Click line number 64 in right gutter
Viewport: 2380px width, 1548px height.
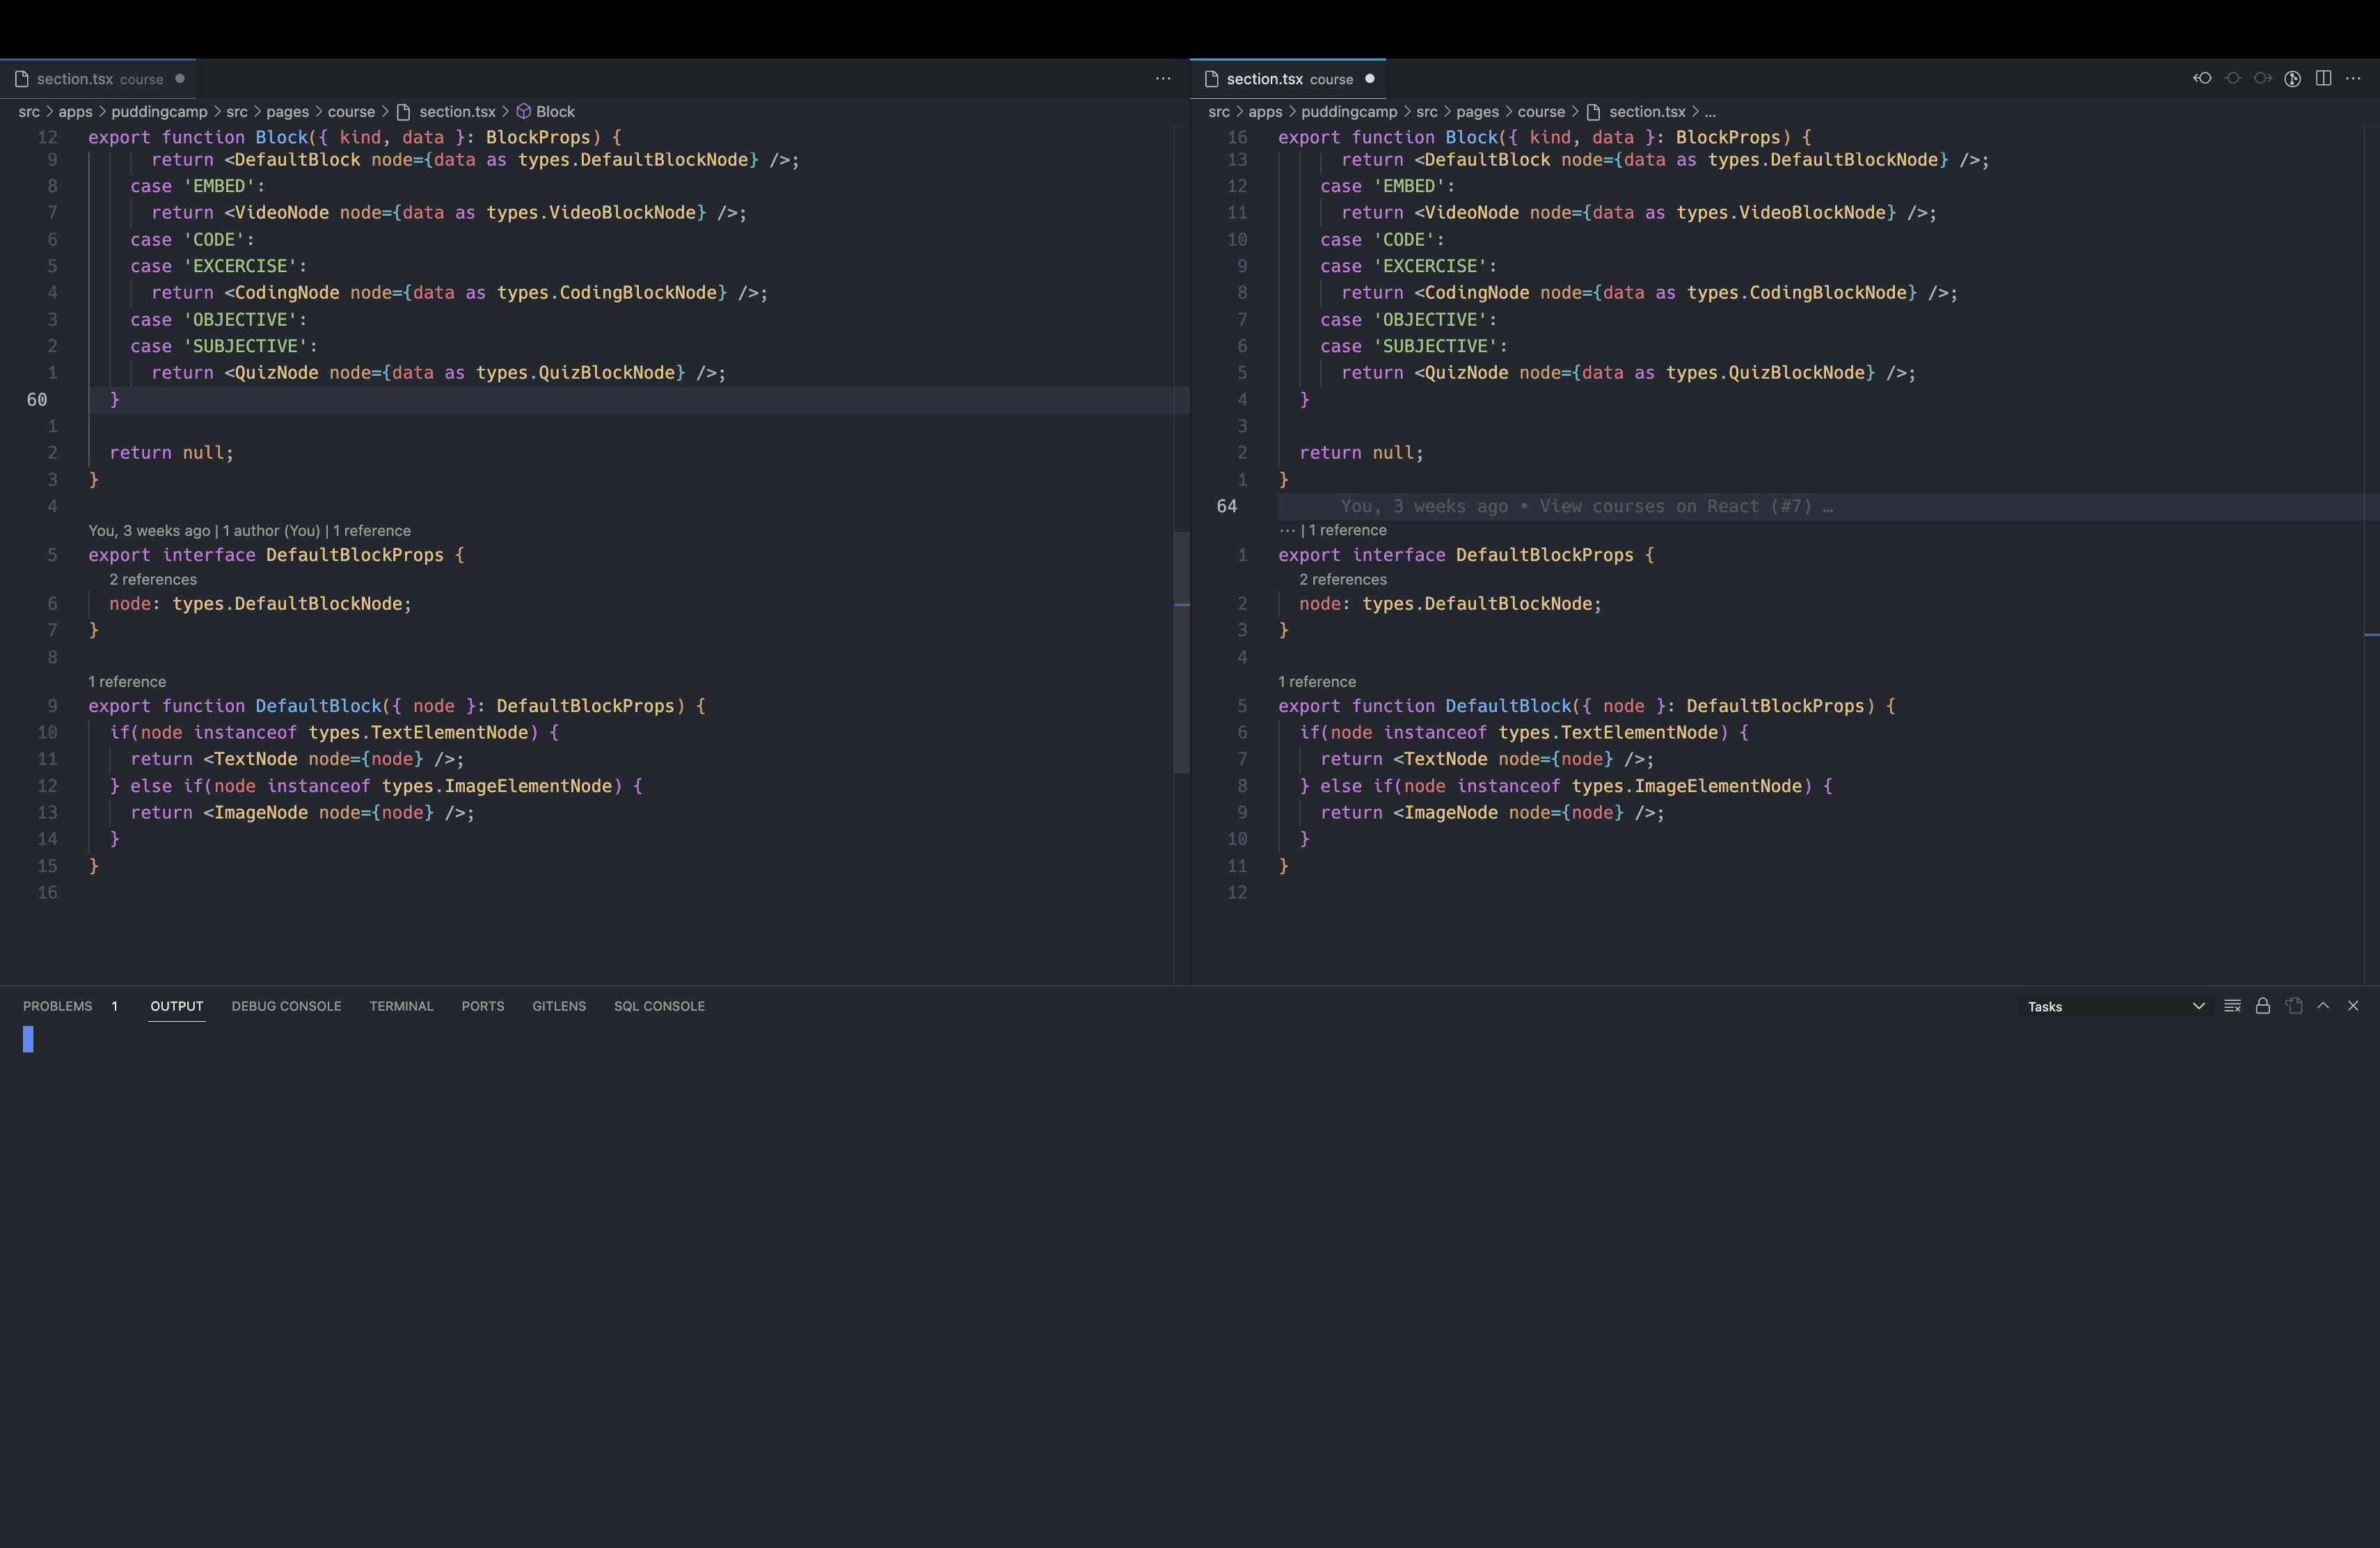pyautogui.click(x=1227, y=506)
